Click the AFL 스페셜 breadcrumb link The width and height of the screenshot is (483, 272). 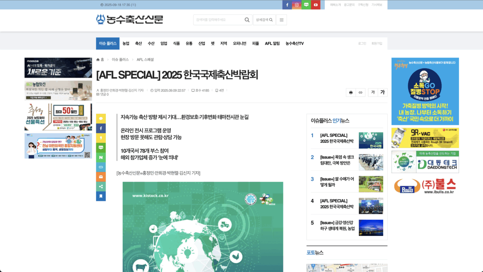pyautogui.click(x=144, y=59)
